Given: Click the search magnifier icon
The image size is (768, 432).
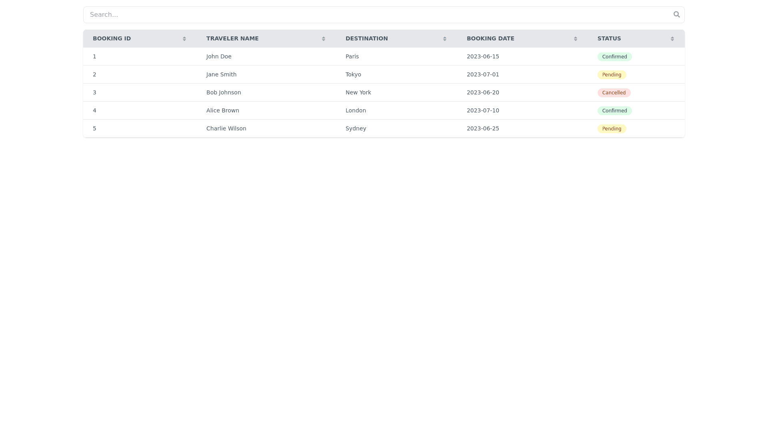Looking at the screenshot, I should [676, 14].
